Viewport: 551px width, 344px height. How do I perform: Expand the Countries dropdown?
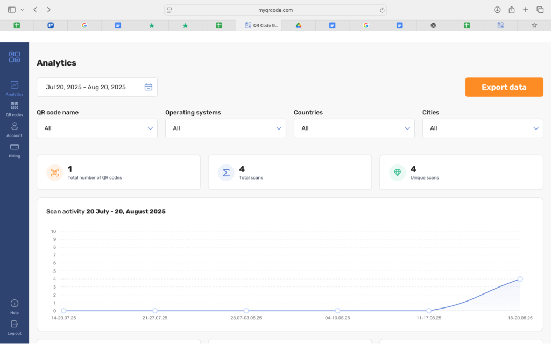click(x=354, y=128)
